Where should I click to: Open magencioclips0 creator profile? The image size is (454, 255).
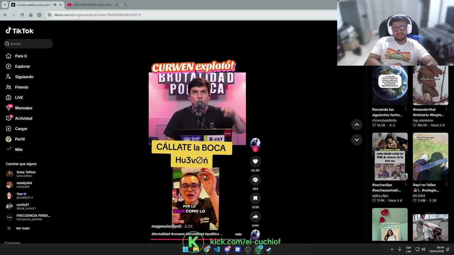pos(166,226)
